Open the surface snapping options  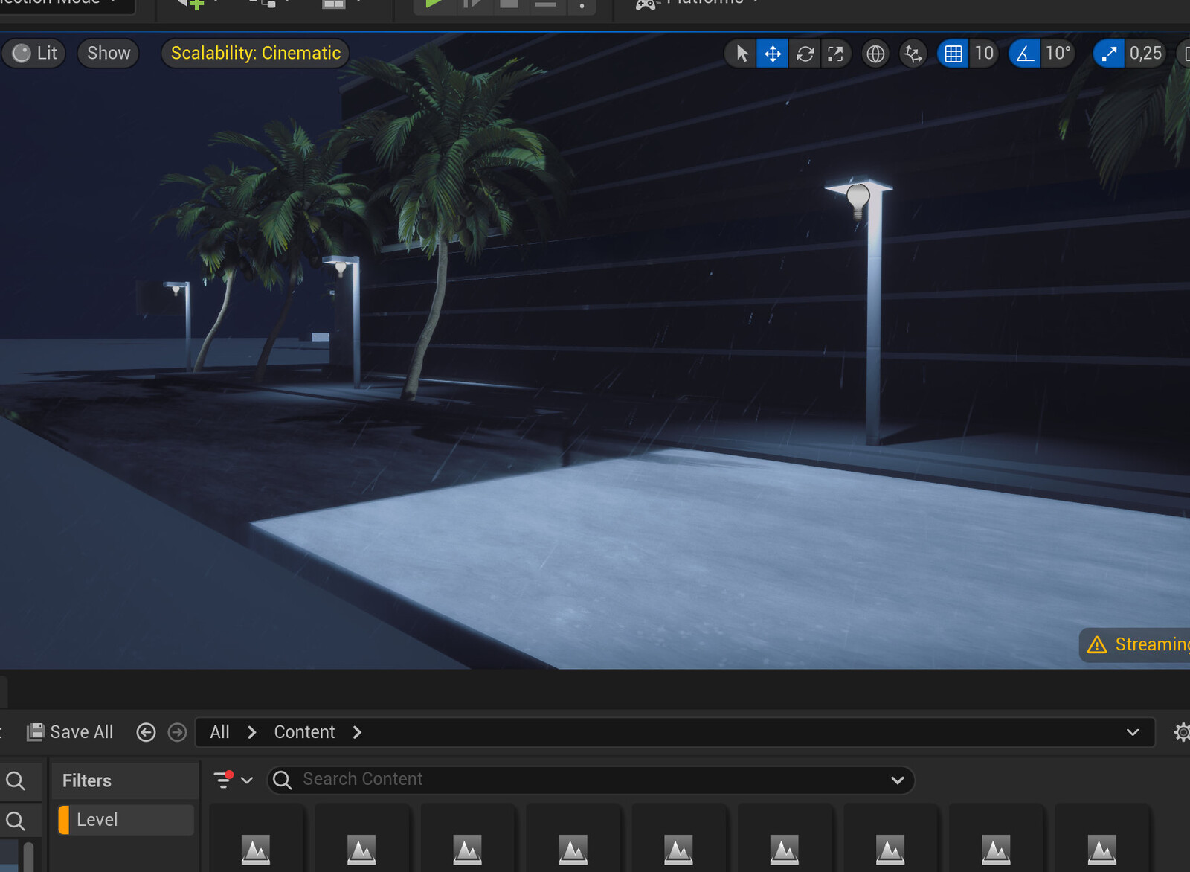point(913,54)
